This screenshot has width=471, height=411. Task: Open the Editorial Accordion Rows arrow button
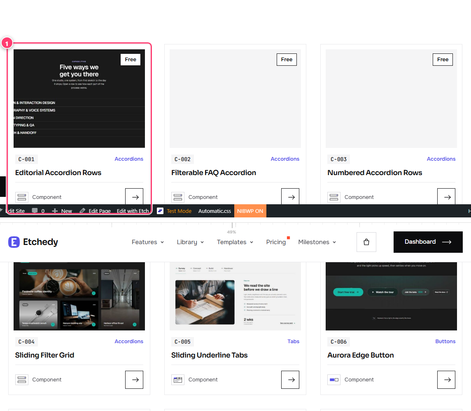pyautogui.click(x=134, y=196)
